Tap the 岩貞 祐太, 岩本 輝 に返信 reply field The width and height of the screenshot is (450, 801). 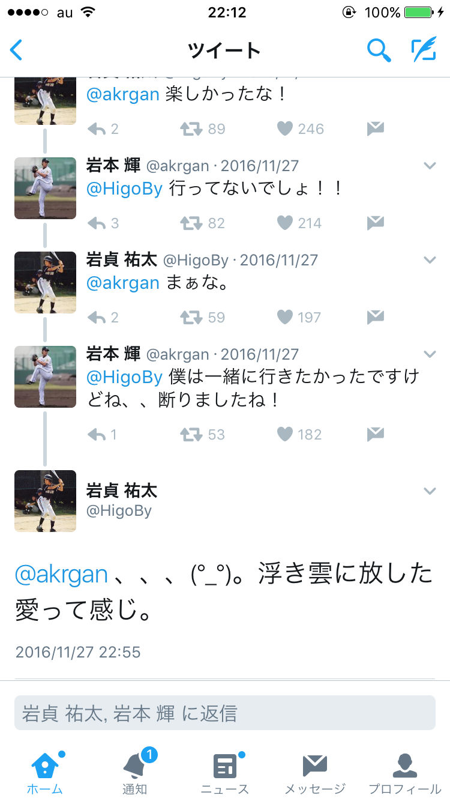point(225,713)
